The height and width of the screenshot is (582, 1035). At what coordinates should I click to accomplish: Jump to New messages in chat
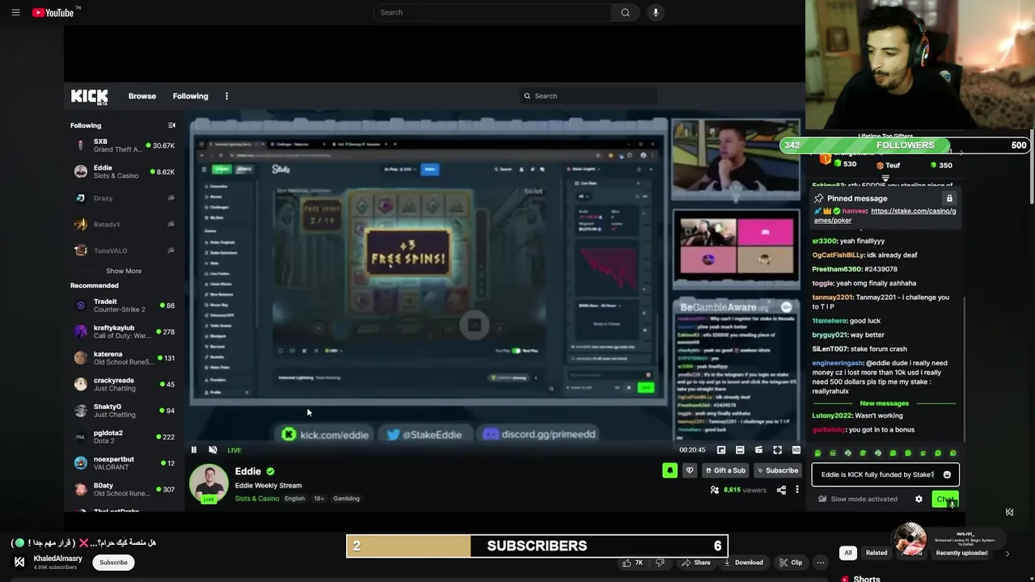[884, 403]
